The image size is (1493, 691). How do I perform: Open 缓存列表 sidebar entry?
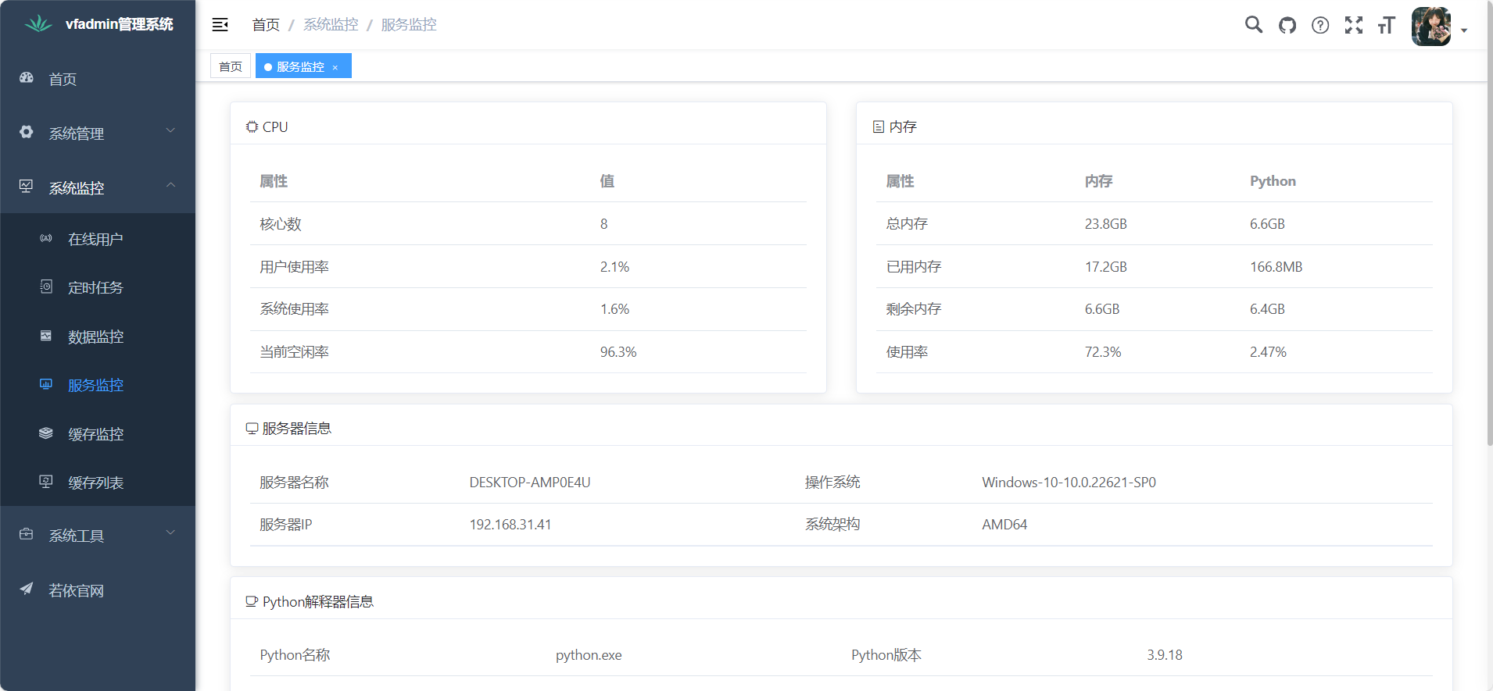[95, 483]
